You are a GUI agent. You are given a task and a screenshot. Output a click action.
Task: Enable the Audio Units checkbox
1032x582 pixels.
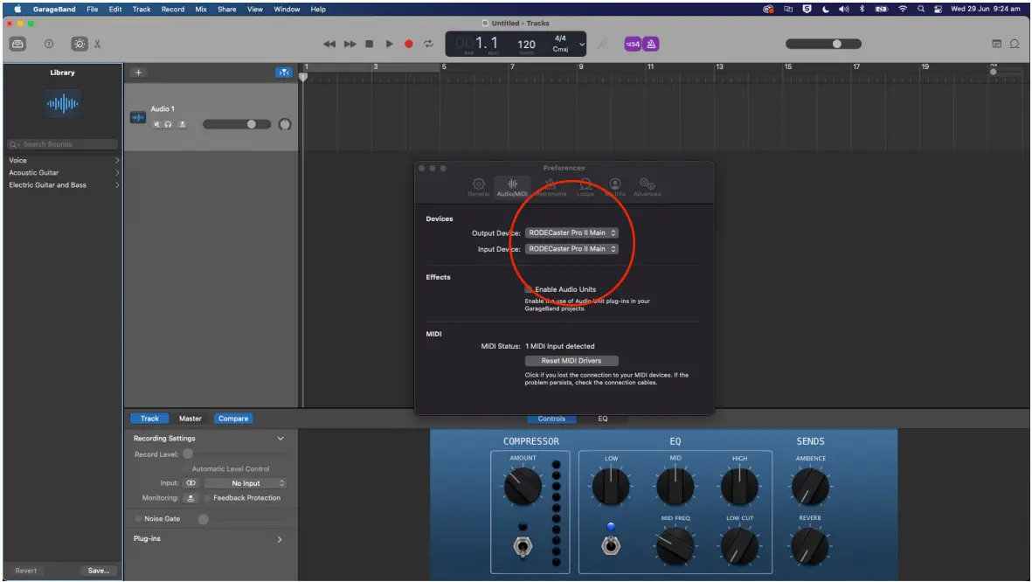click(x=528, y=288)
